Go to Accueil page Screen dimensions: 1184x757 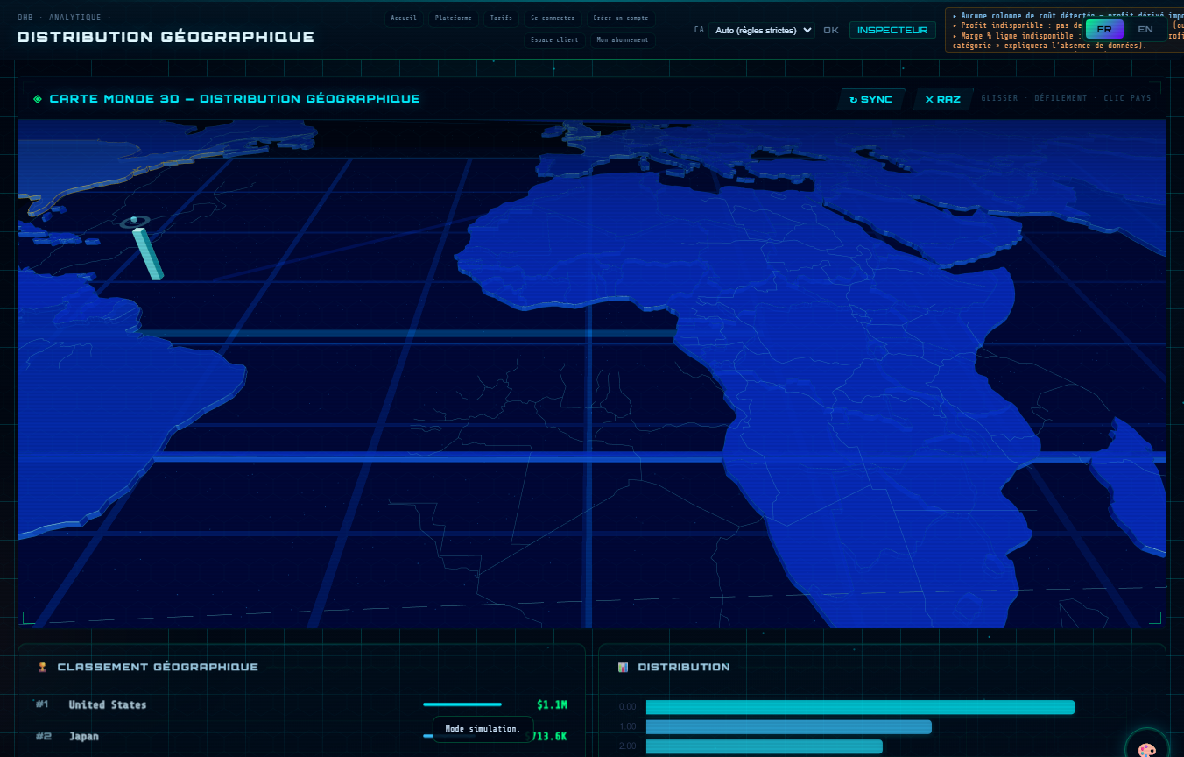pyautogui.click(x=404, y=18)
